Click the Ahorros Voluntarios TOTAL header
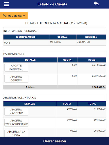 pyautogui.click(x=92, y=104)
